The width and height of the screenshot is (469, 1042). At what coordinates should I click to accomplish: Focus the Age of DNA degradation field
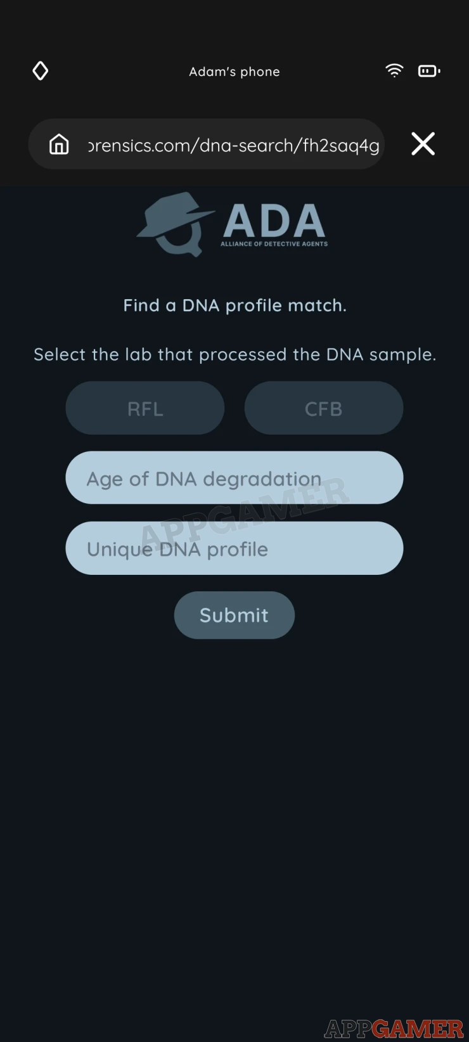coord(234,478)
